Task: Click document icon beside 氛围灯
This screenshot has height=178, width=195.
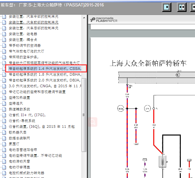Action: [x=4, y=144]
